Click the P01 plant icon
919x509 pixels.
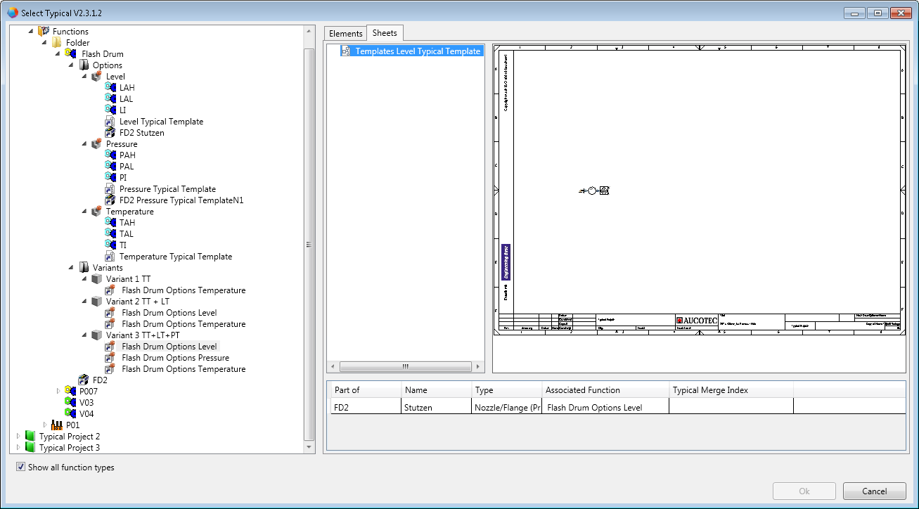[x=57, y=425]
